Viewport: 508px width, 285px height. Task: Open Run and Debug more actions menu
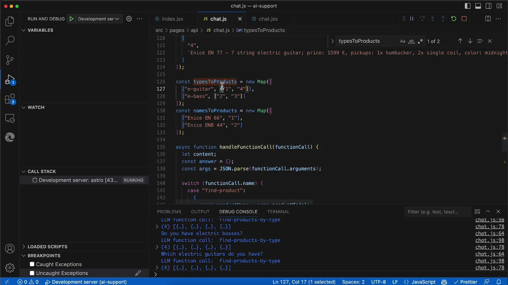click(140, 19)
